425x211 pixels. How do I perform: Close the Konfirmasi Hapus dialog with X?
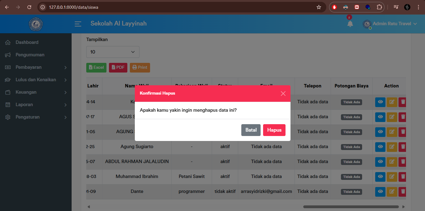pyautogui.click(x=283, y=93)
